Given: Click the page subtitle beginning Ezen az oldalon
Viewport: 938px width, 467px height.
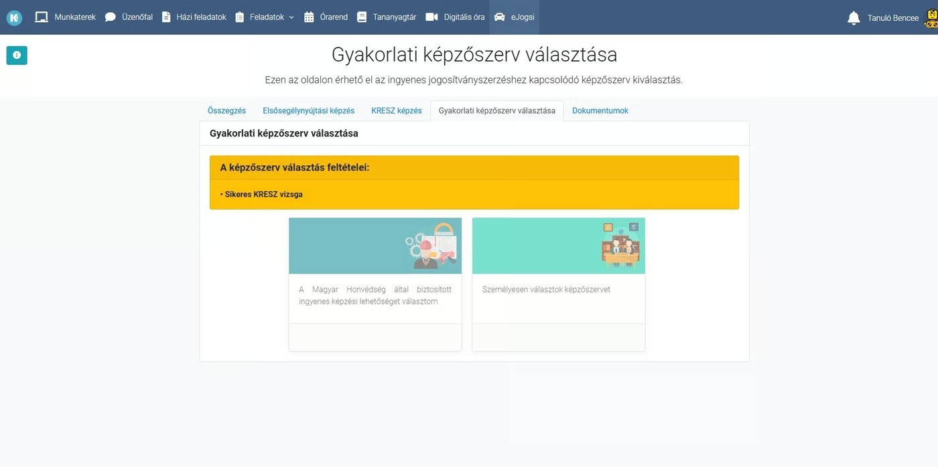Looking at the screenshot, I should coord(474,80).
